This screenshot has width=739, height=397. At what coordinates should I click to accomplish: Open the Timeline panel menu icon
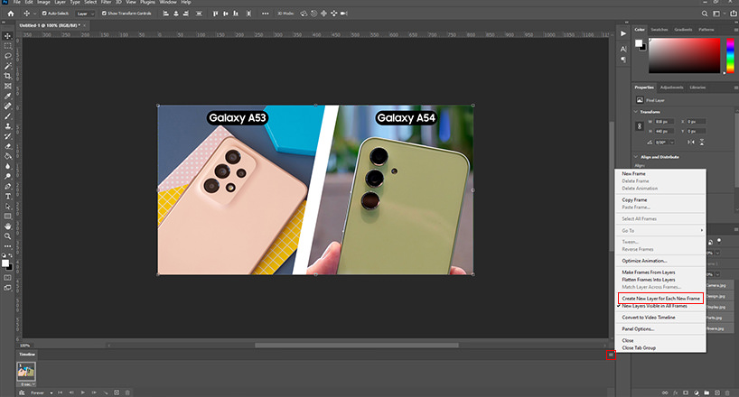pos(611,355)
